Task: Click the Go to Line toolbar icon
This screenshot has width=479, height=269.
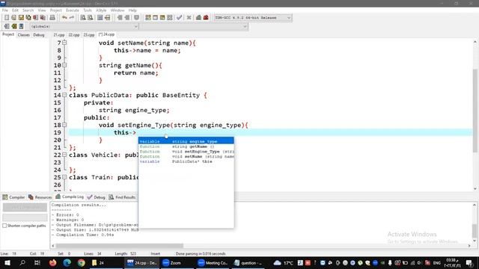Action: click(107, 18)
